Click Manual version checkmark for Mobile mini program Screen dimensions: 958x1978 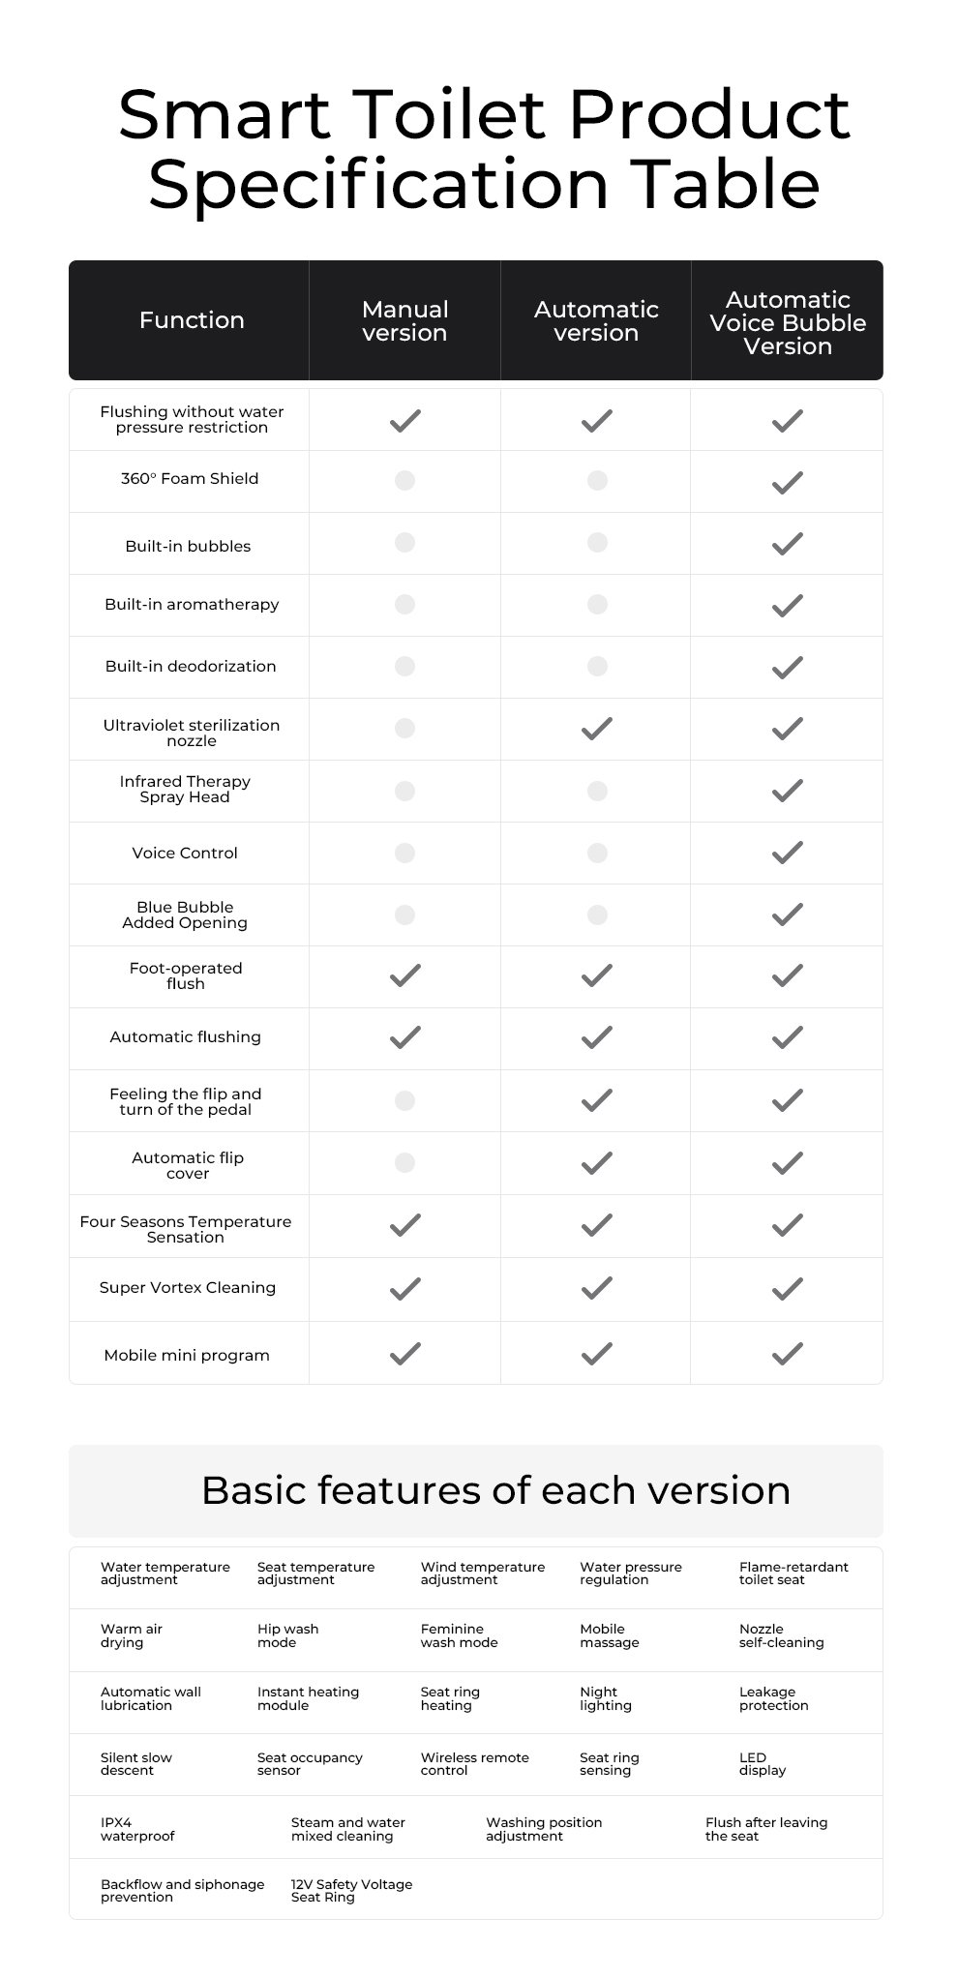[404, 1354]
